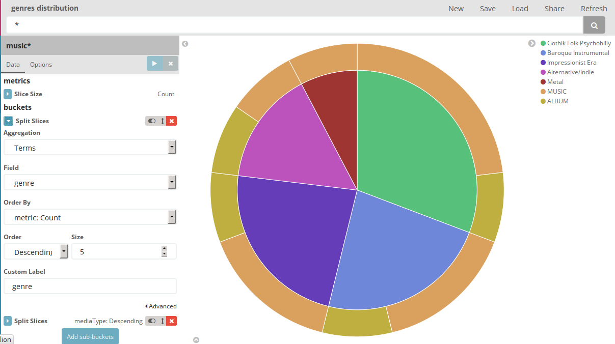Click the search magnifier button

click(594, 25)
